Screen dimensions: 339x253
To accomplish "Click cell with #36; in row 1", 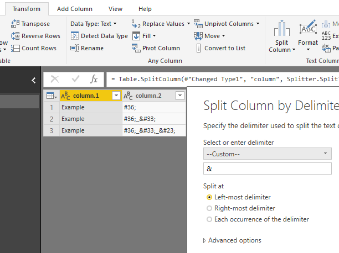I will pyautogui.click(x=154, y=107).
